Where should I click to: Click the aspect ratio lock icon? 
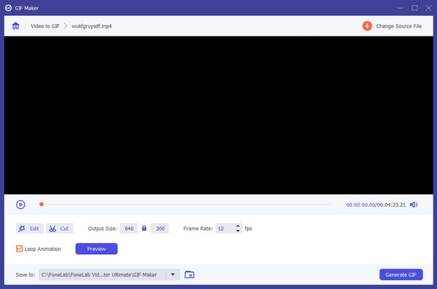point(144,229)
